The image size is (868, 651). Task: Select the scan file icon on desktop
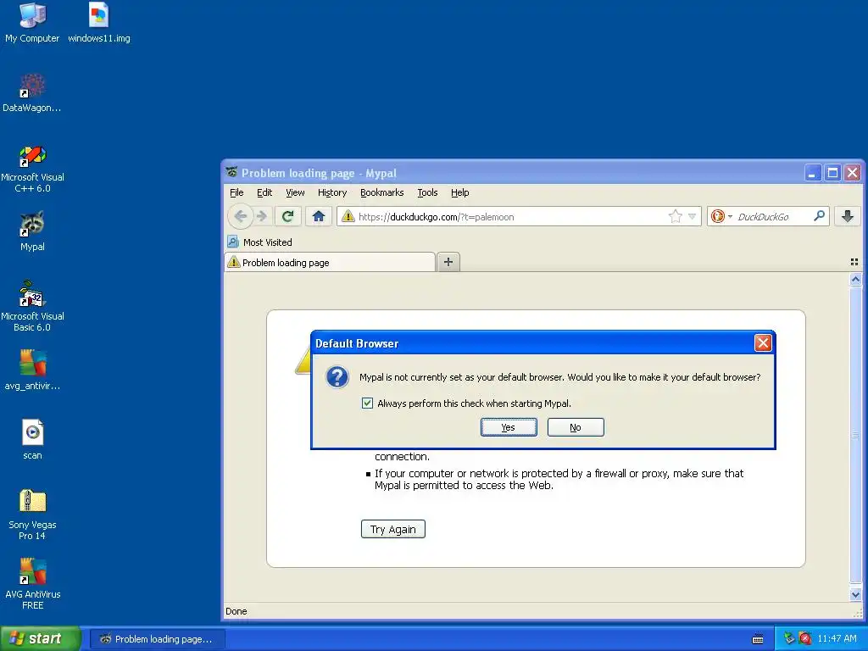click(32, 440)
